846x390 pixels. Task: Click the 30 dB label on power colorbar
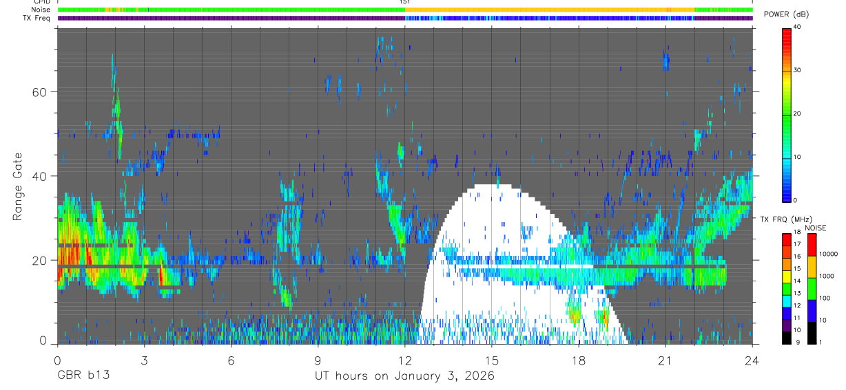pyautogui.click(x=796, y=70)
